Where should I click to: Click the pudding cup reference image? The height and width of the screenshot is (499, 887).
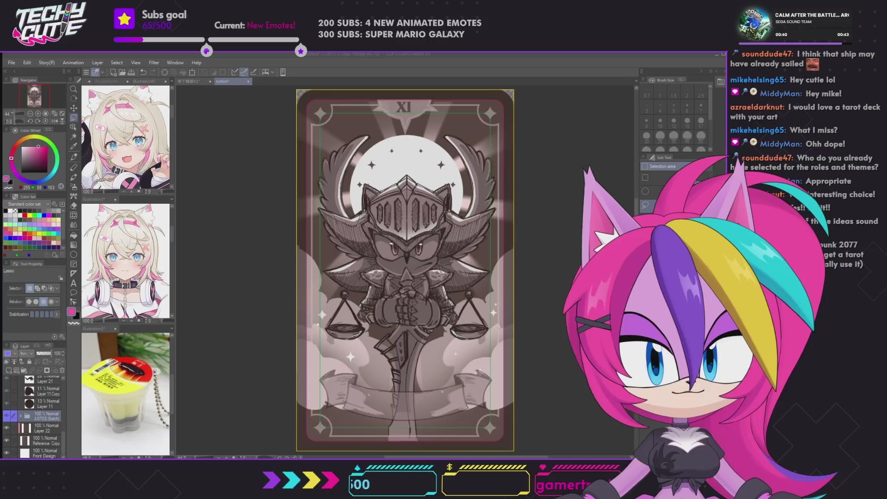click(126, 394)
